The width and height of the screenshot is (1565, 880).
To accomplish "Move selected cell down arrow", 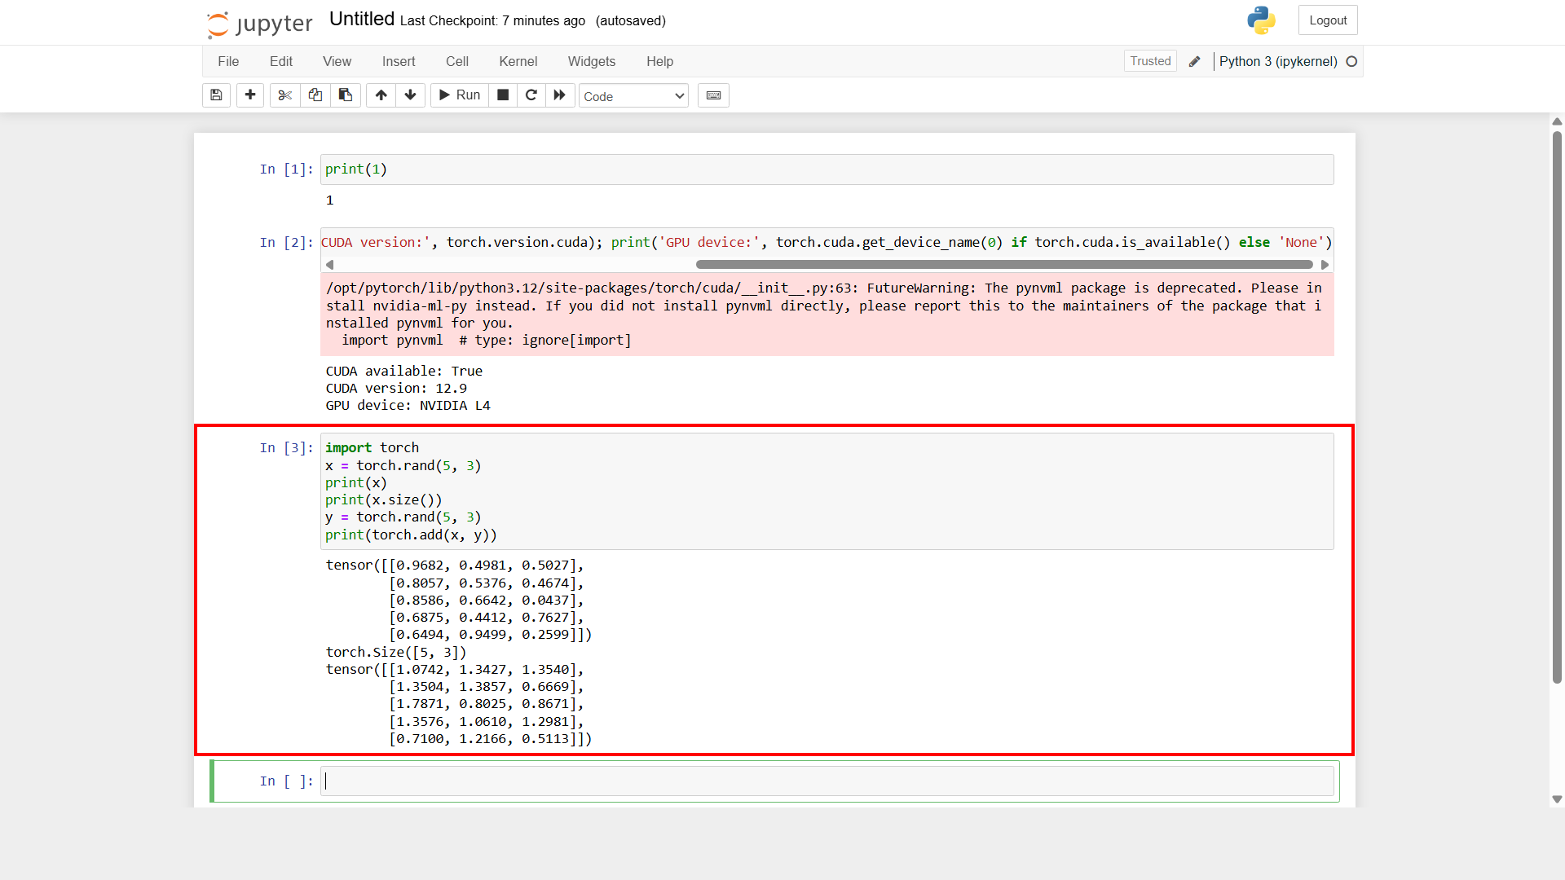I will click(x=411, y=95).
